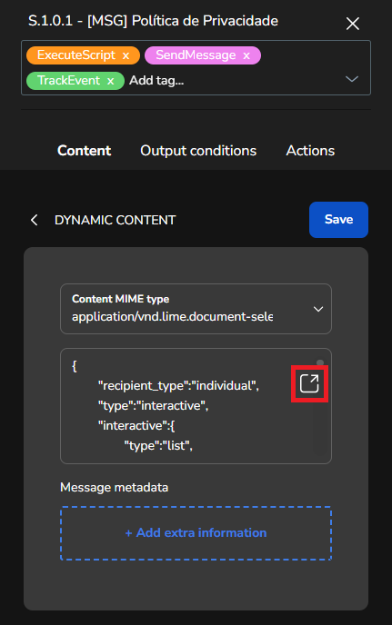Go back from Dynamic Content
Image resolution: width=392 pixels, height=625 pixels.
point(35,220)
